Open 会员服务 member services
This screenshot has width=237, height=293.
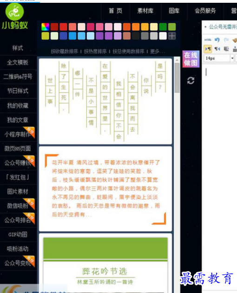point(205,11)
